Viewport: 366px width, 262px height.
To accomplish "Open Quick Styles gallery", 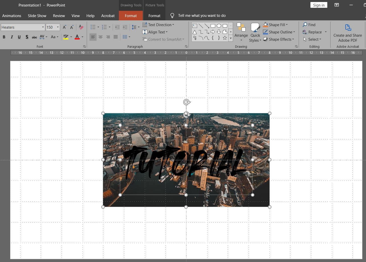I will pos(255,31).
